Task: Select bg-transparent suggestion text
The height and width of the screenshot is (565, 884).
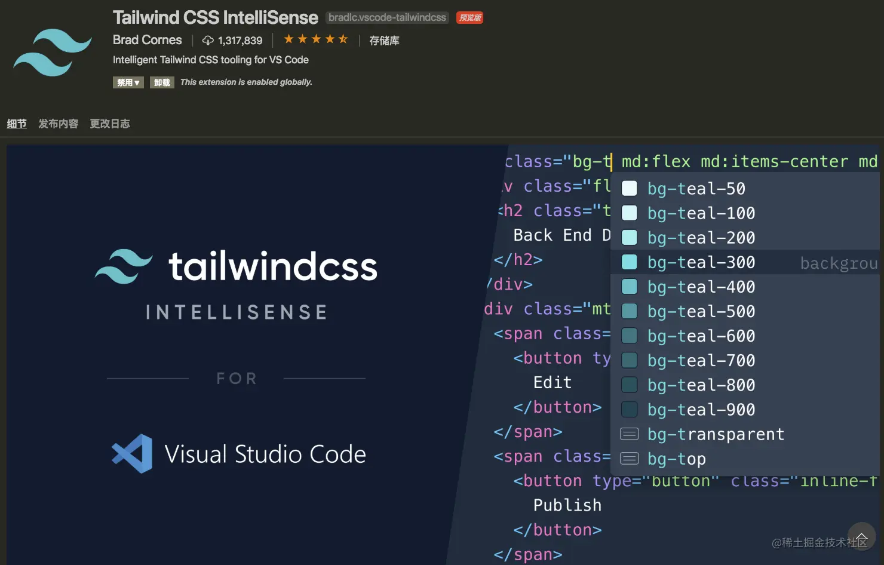Action: pyautogui.click(x=716, y=434)
